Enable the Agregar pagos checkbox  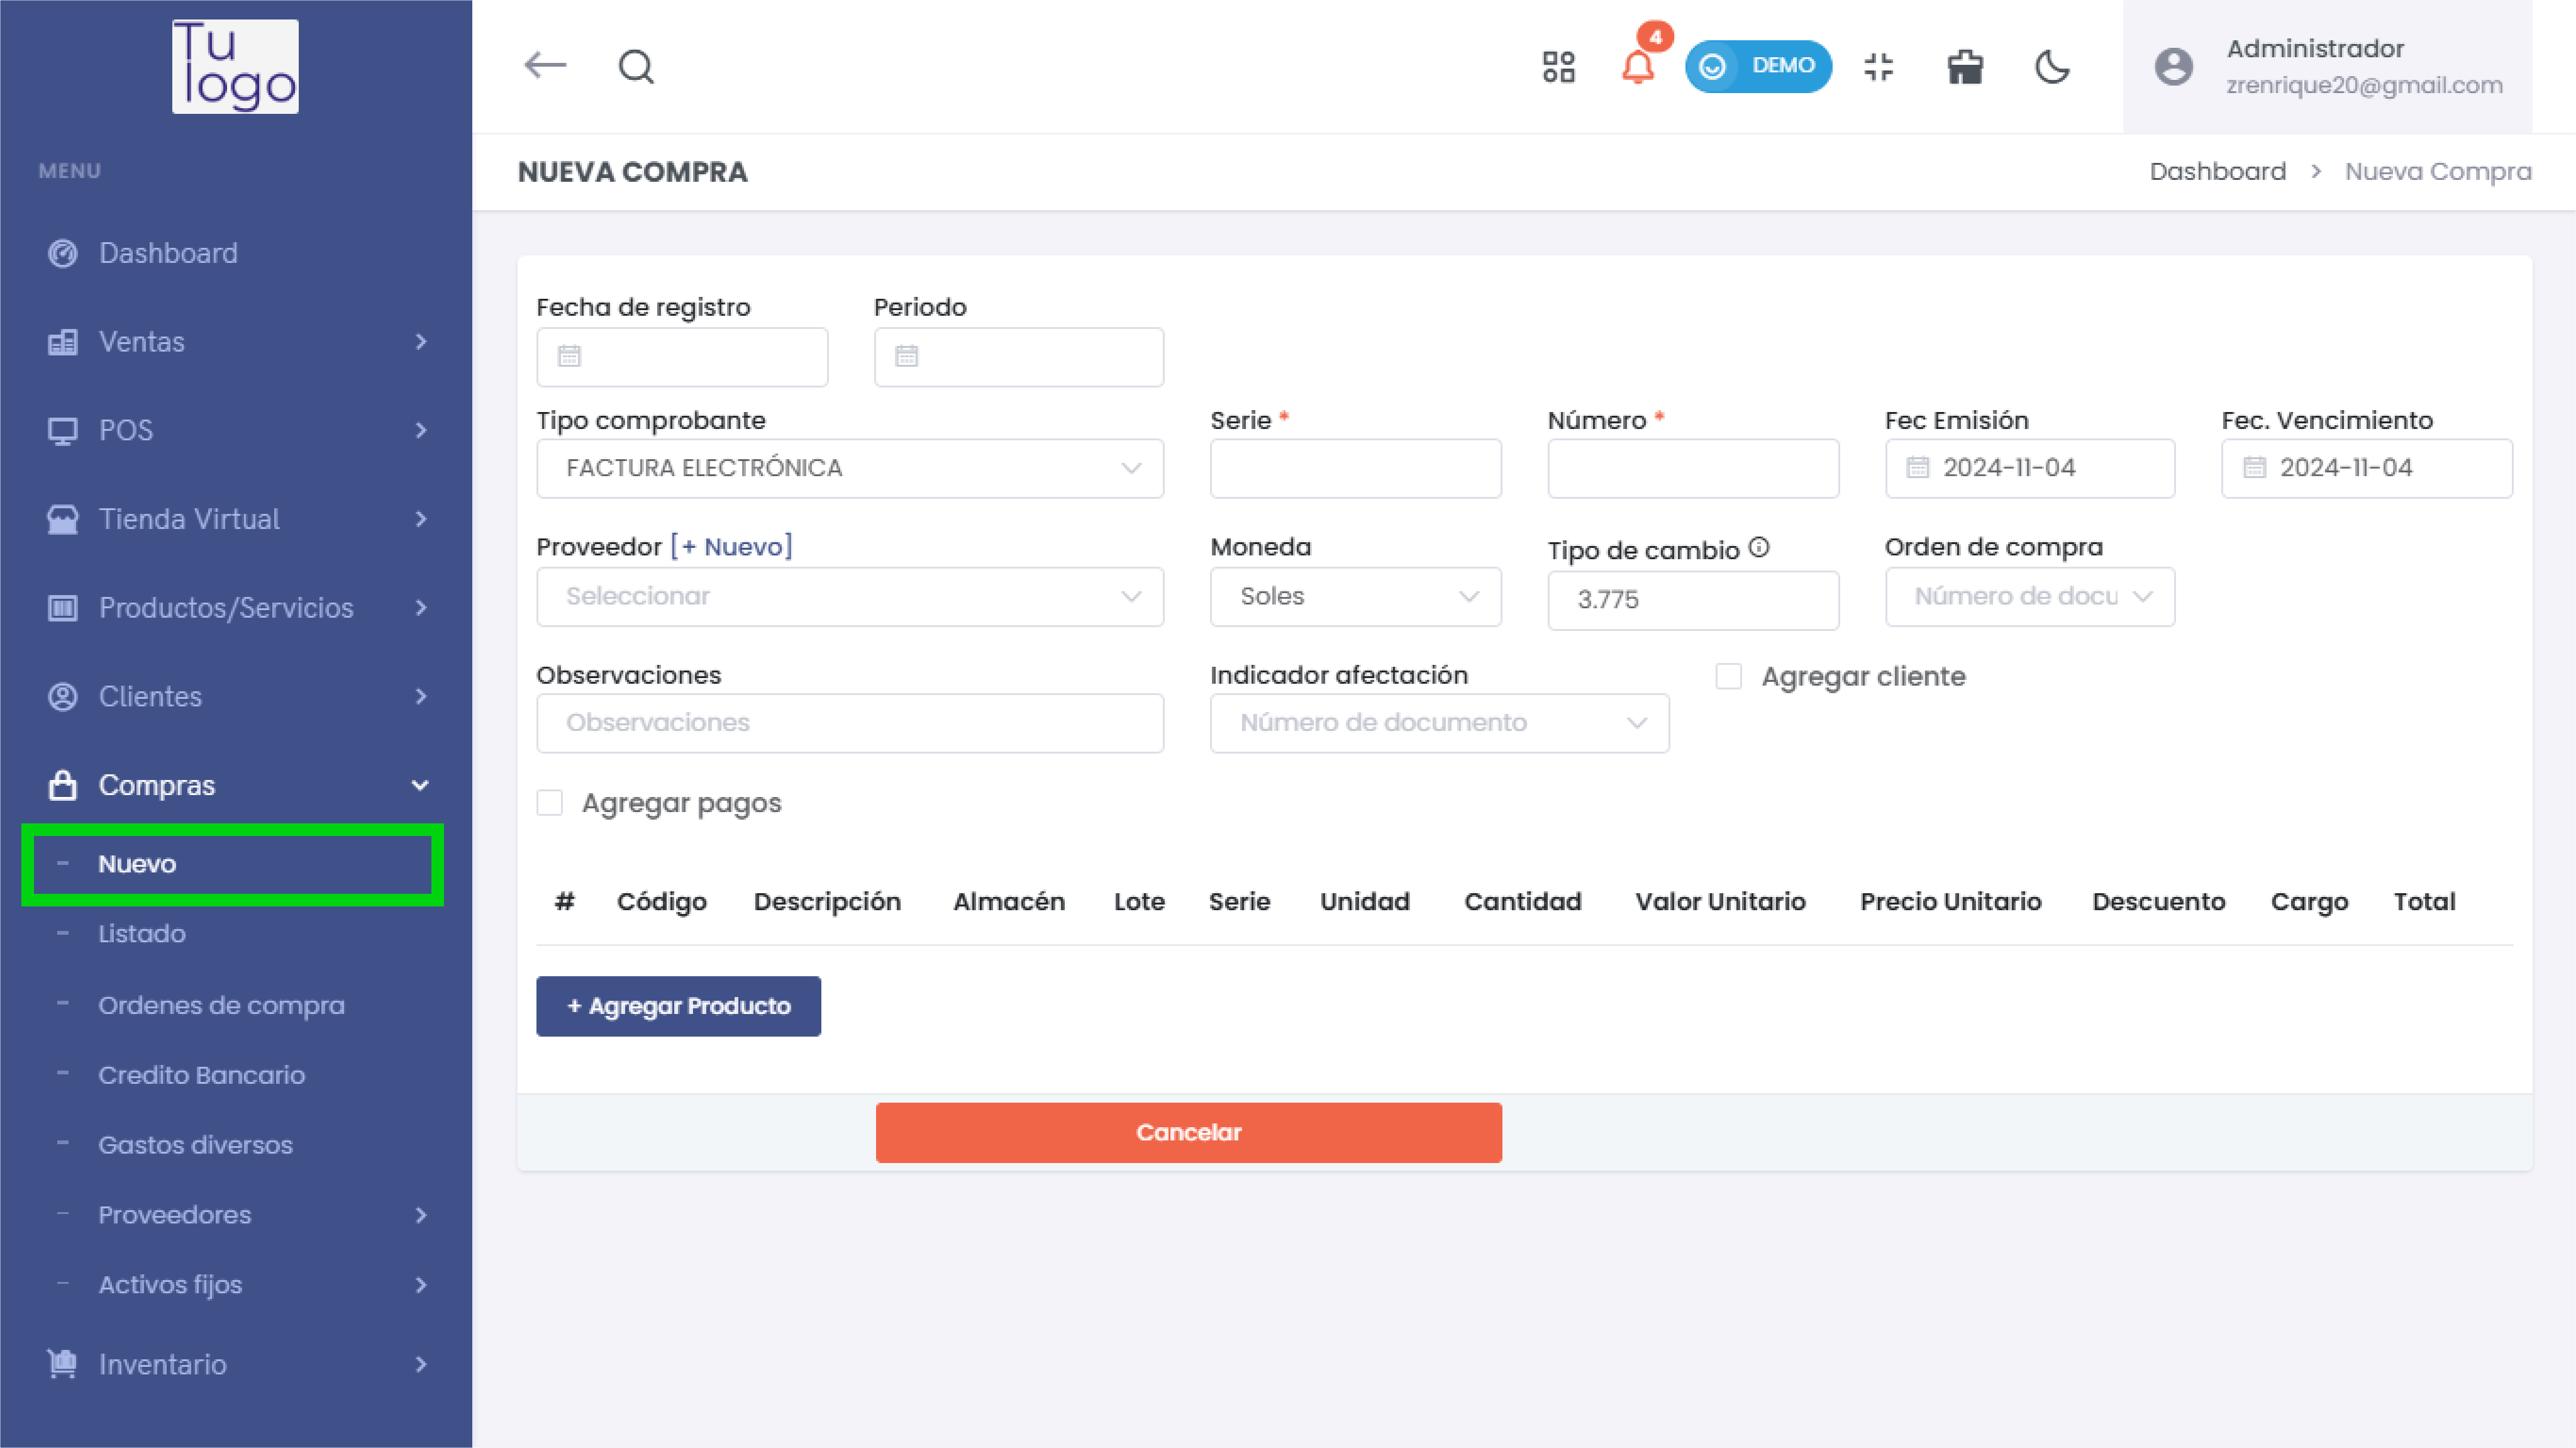pyautogui.click(x=550, y=803)
